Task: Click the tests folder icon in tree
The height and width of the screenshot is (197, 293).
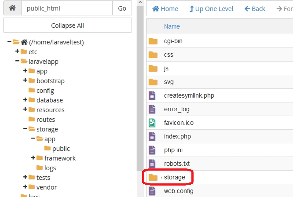Action: (32, 177)
